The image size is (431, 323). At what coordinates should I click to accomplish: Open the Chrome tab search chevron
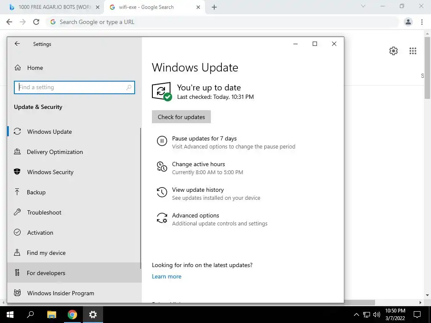[363, 6]
